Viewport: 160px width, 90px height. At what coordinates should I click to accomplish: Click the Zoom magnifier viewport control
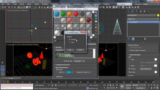[x=148, y=85]
